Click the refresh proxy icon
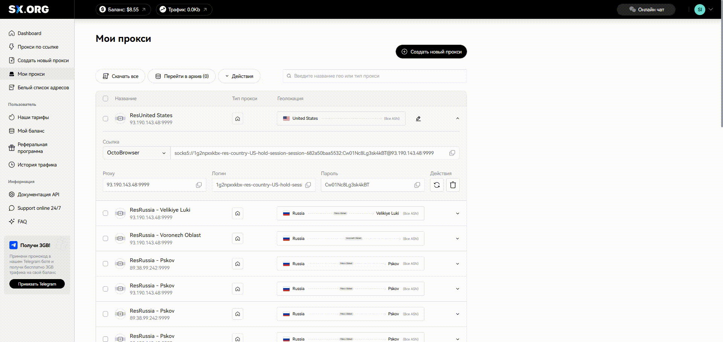This screenshot has width=723, height=342. click(437, 185)
